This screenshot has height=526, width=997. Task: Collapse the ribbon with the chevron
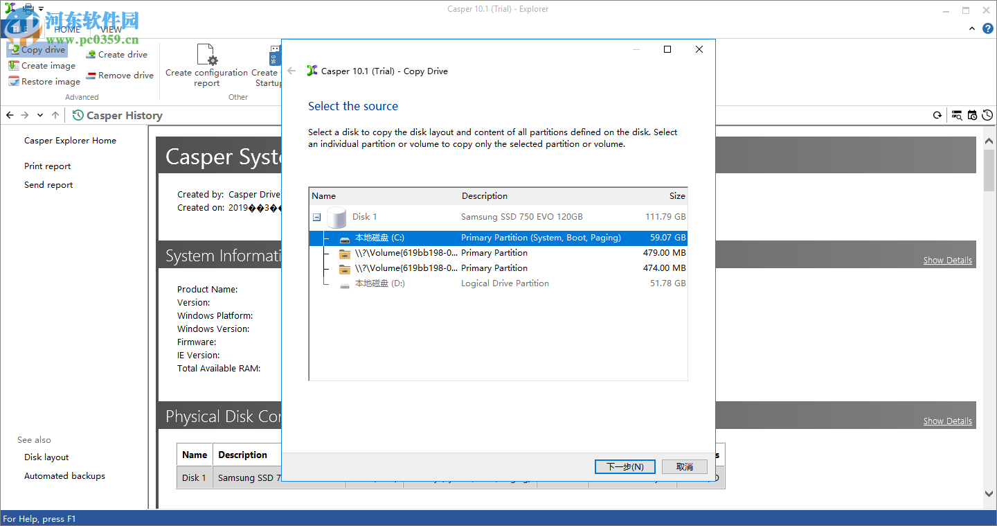(973, 28)
